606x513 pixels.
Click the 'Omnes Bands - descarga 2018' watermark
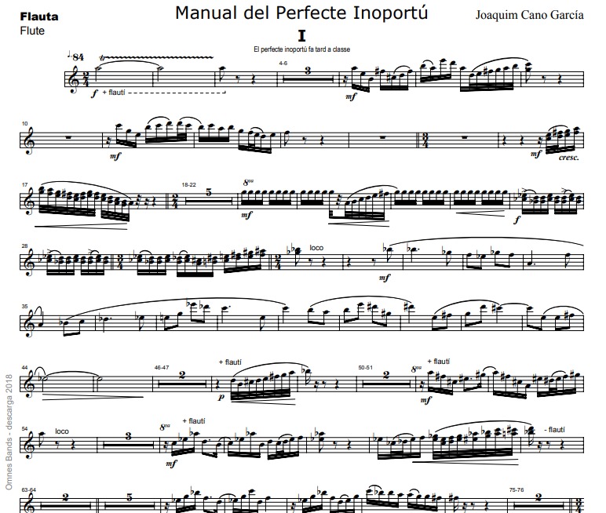point(9,432)
